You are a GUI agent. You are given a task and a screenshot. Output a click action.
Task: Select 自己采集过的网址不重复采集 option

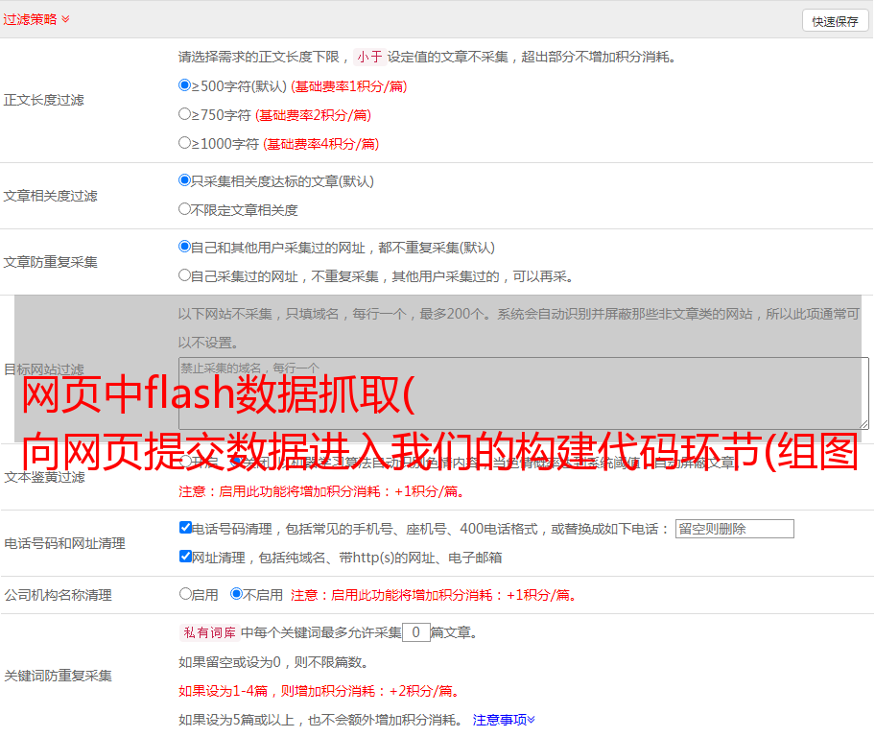coord(184,275)
